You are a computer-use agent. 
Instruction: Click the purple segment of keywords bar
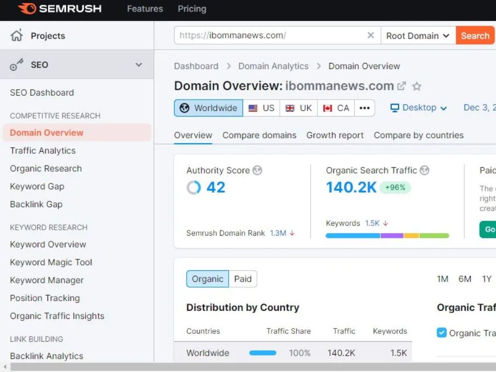pos(392,235)
